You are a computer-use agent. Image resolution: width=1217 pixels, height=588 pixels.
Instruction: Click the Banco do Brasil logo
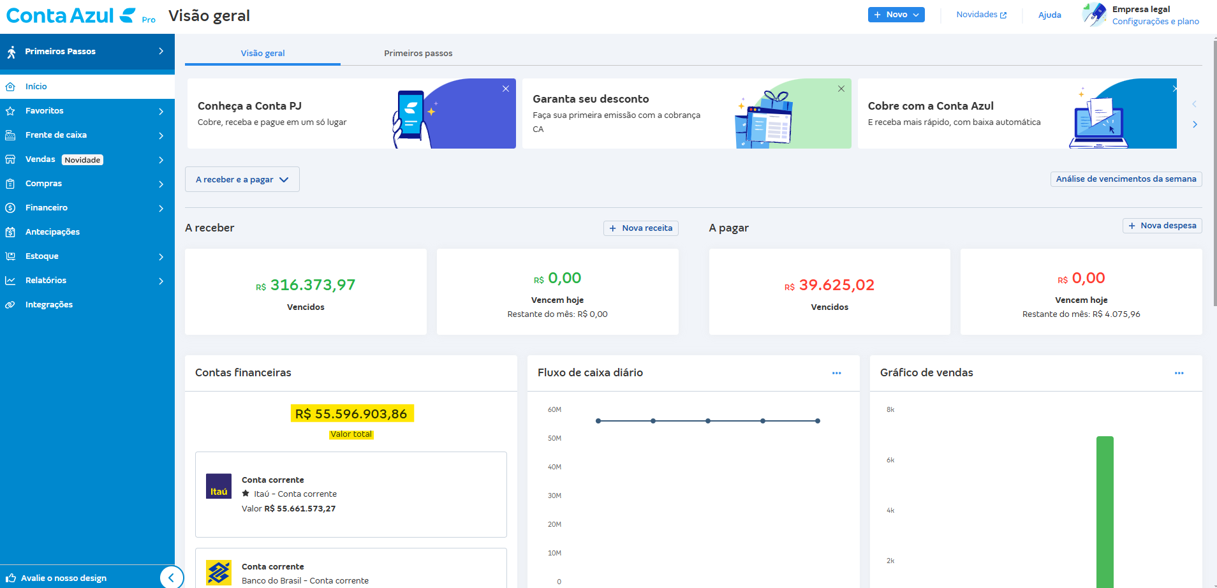coord(219,573)
